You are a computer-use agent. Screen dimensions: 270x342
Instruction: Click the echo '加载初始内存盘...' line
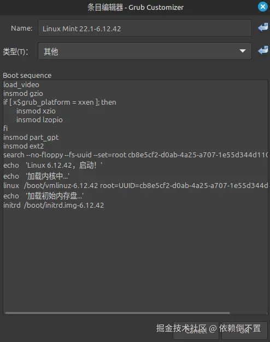[43, 196]
